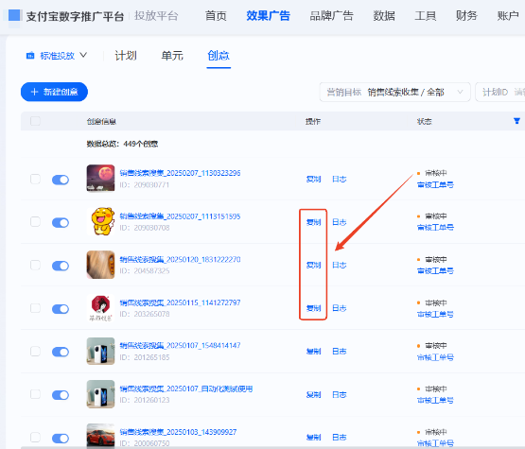Screen dimensions: 525x449
Task: Check the box for creative 20250107_自动化测试使用
Action: click(35, 394)
